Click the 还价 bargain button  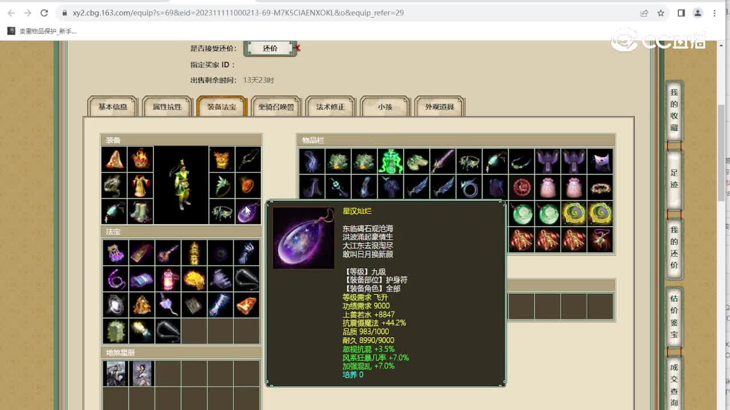pyautogui.click(x=270, y=48)
